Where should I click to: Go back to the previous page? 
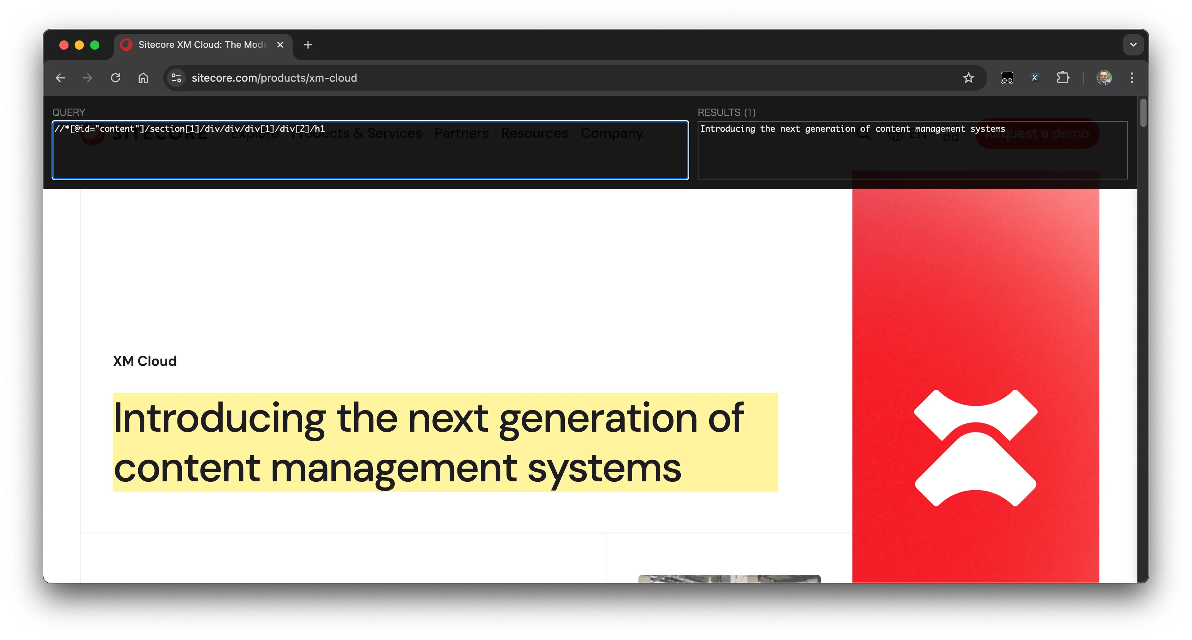pyautogui.click(x=60, y=78)
